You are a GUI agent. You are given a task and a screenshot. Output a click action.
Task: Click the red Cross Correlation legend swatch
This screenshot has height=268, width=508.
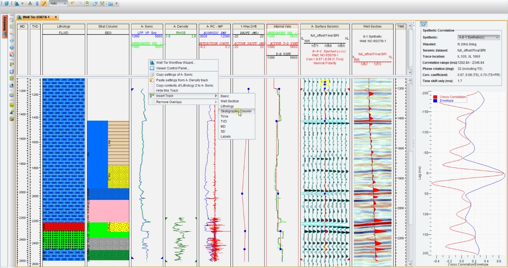(435, 97)
